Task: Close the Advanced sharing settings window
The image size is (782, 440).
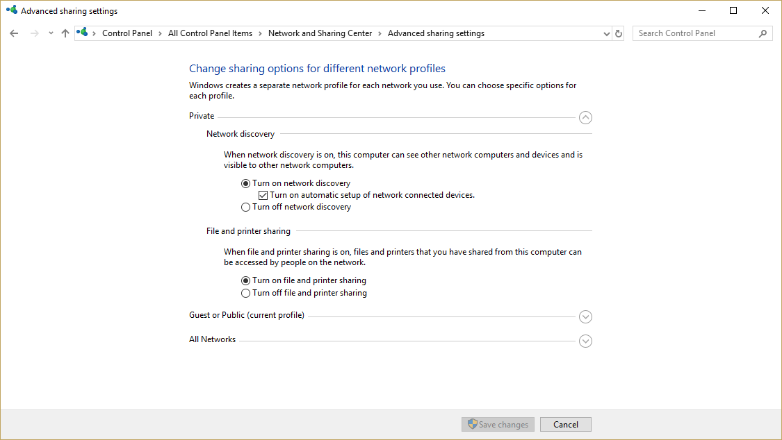Action: [x=765, y=10]
